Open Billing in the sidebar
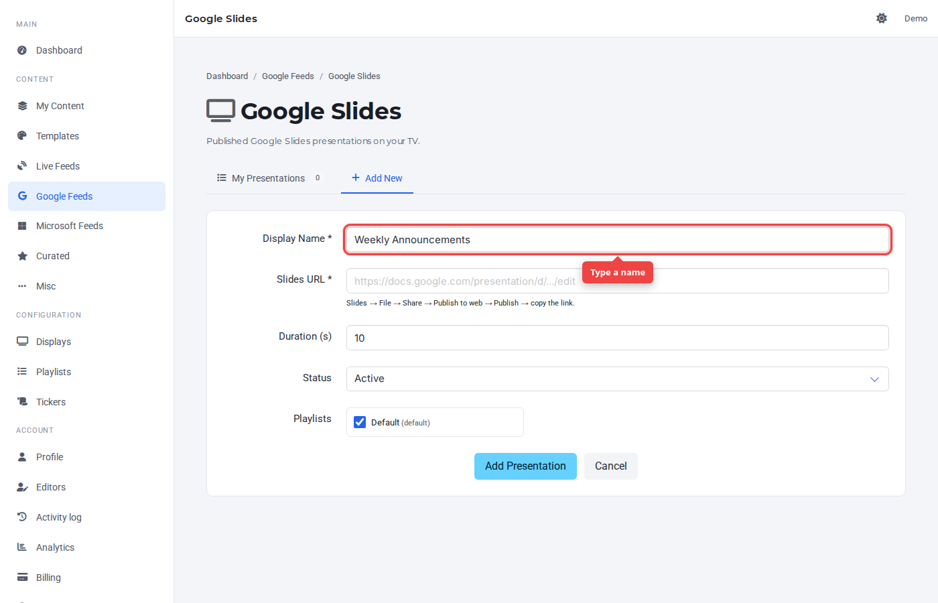The image size is (938, 603). pos(86,578)
